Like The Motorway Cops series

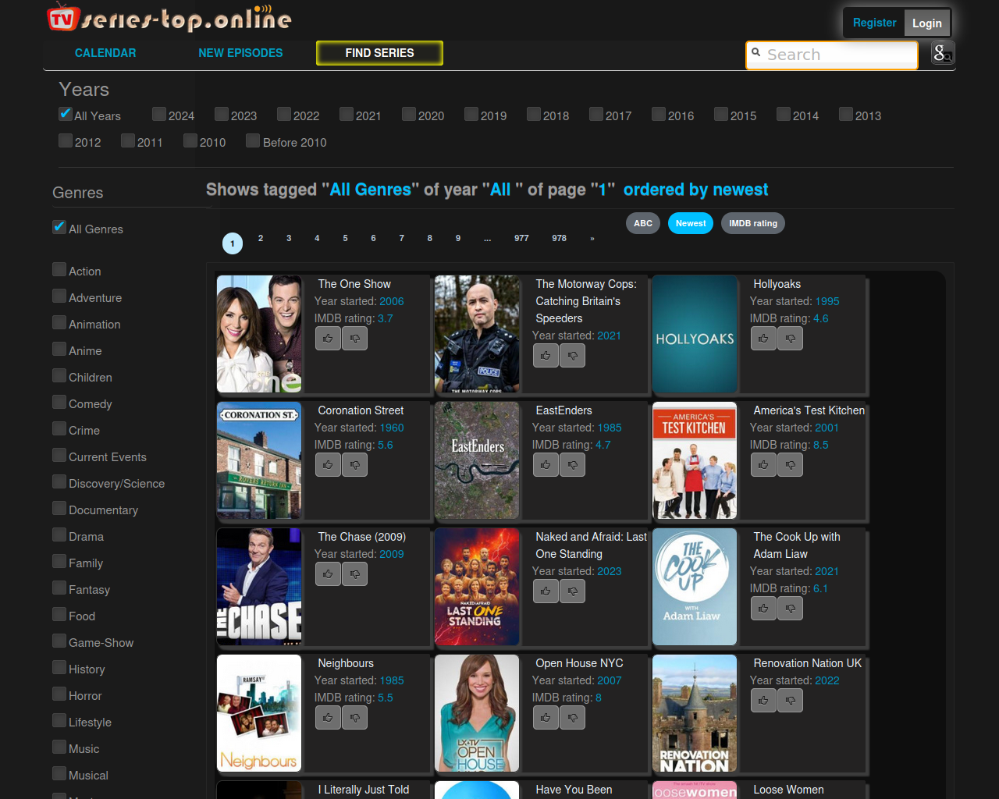pyautogui.click(x=546, y=356)
